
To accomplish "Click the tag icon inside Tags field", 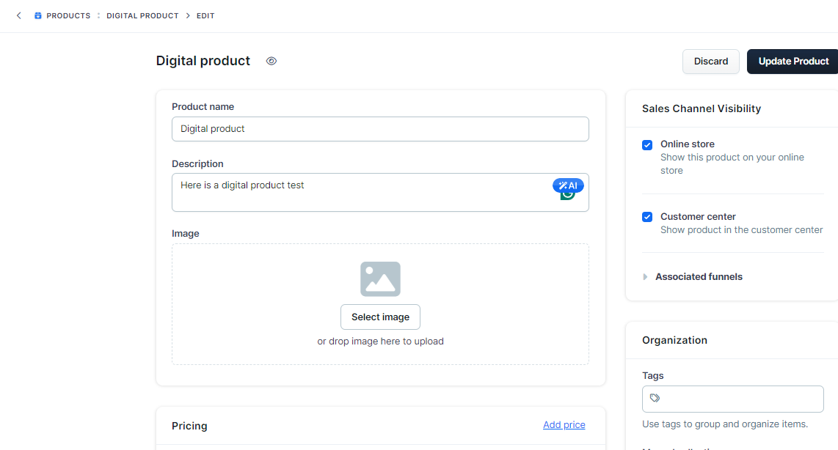I will click(x=655, y=399).
